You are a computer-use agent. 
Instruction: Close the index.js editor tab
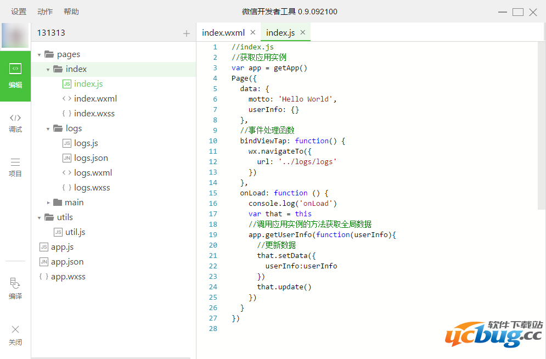(x=302, y=32)
